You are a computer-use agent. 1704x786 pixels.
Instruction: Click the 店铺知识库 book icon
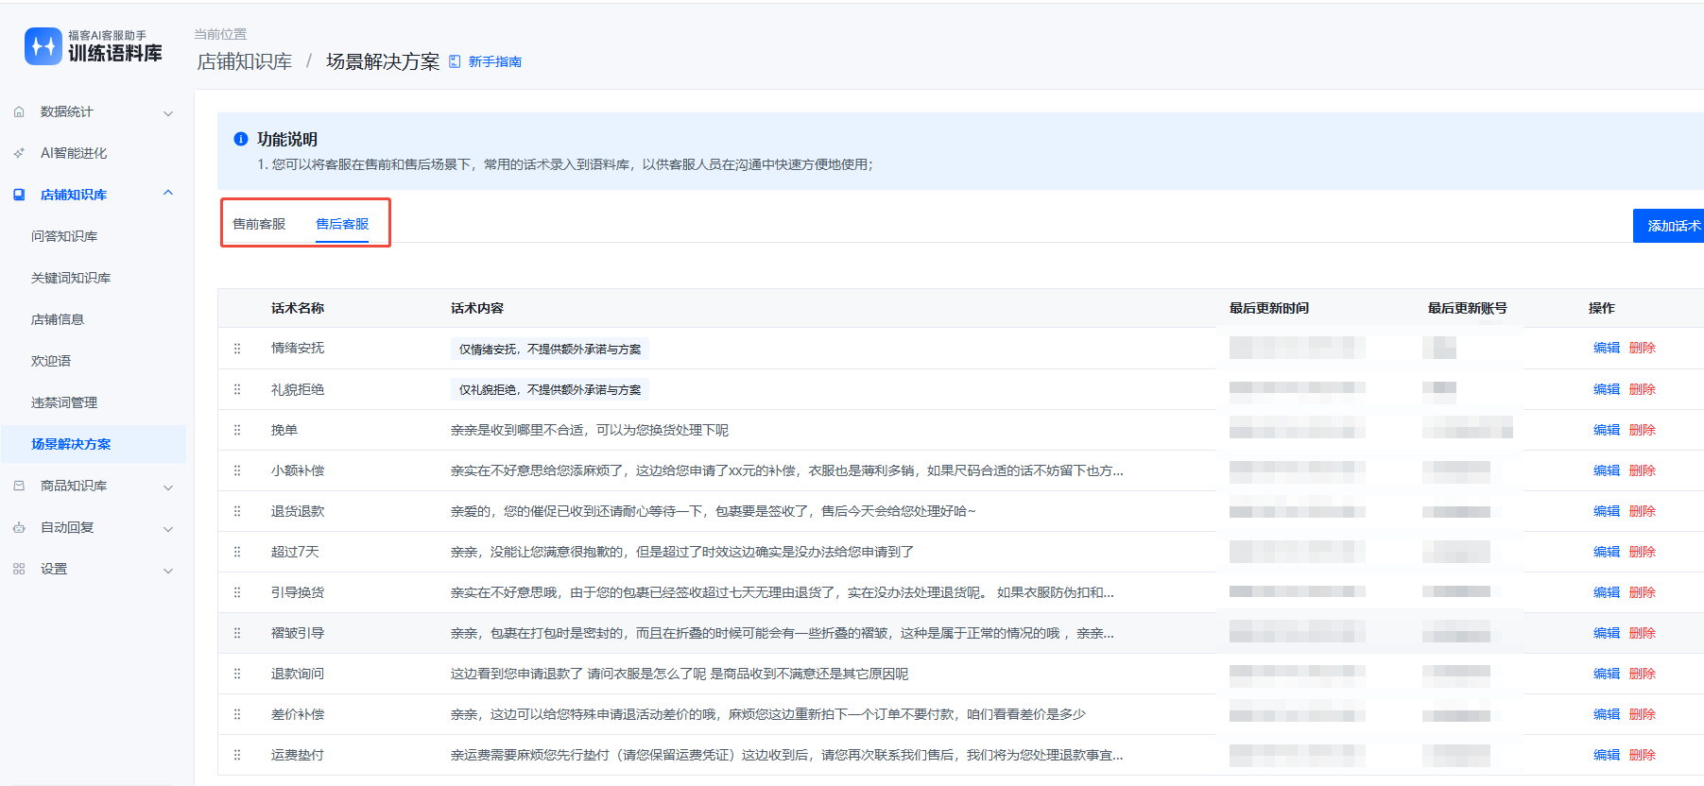point(19,195)
